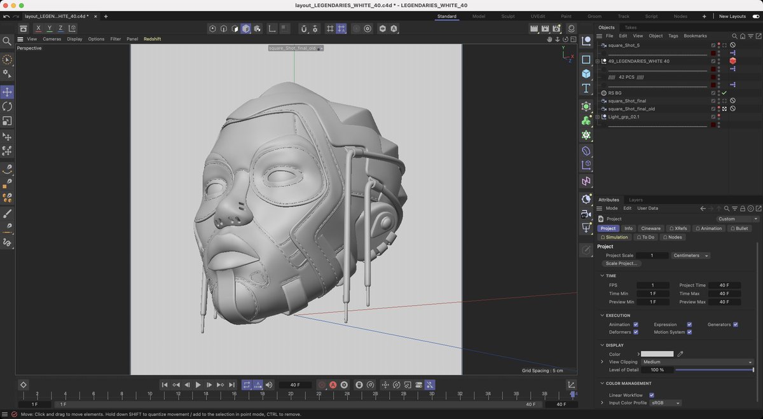The height and width of the screenshot is (419, 763).
Task: Enable the Linear Workflow checkbox
Action: (652, 394)
